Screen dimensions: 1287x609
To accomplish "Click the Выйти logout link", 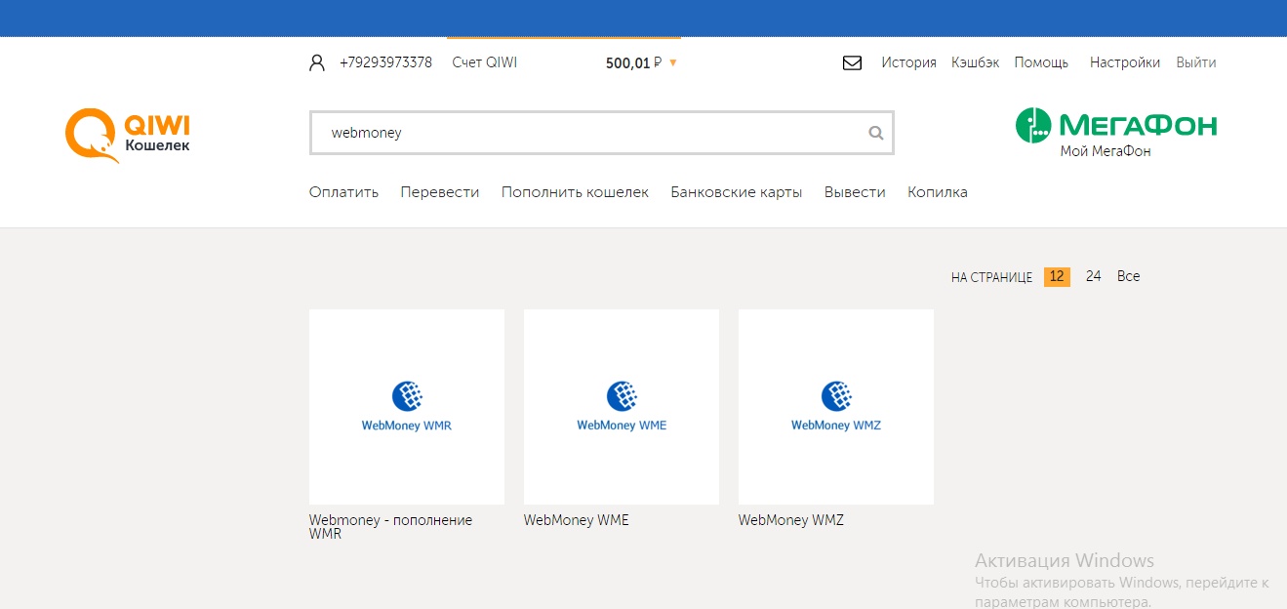I will pos(1195,62).
